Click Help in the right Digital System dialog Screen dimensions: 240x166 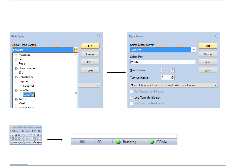(x=208, y=70)
